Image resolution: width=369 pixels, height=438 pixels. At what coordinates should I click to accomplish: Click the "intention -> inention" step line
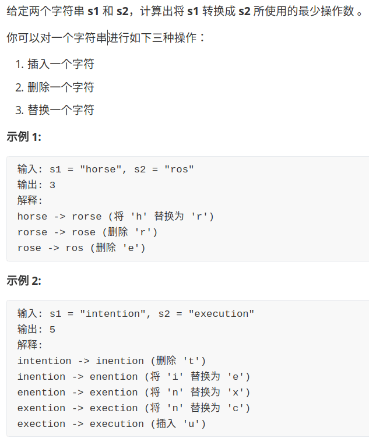[x=112, y=361]
